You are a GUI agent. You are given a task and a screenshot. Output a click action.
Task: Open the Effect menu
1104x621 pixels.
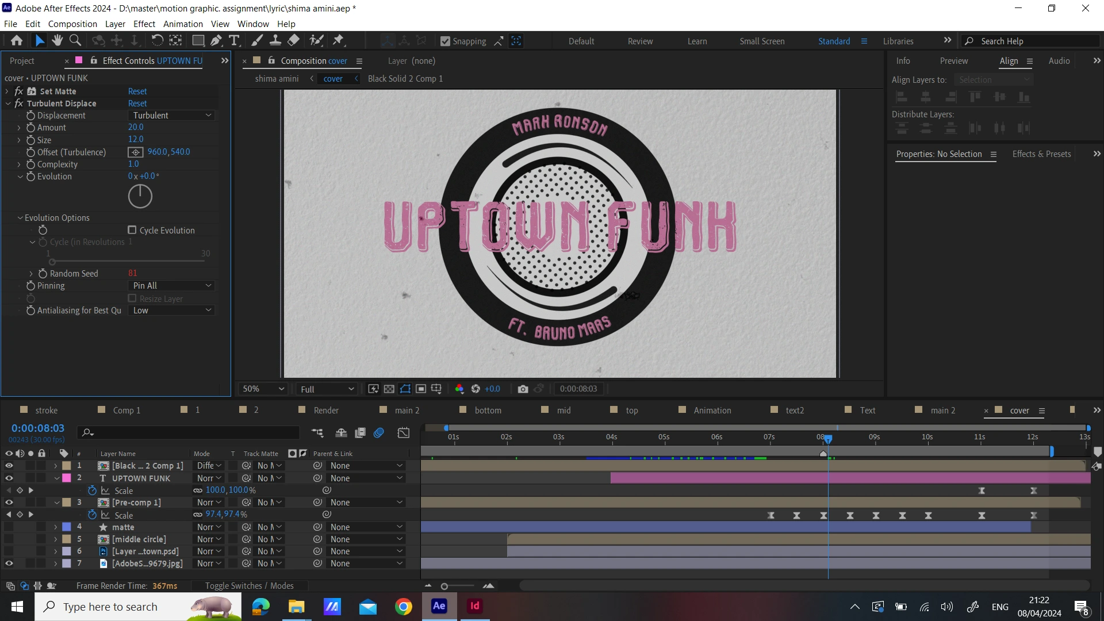point(144,24)
